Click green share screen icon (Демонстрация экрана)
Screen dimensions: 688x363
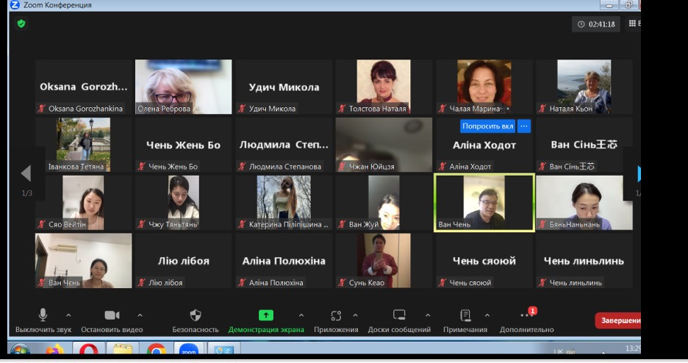[266, 315]
